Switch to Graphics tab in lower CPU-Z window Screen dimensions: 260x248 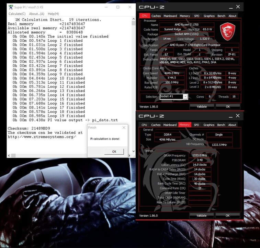point(209,125)
